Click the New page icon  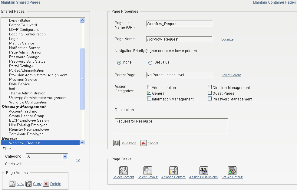coord(12,184)
